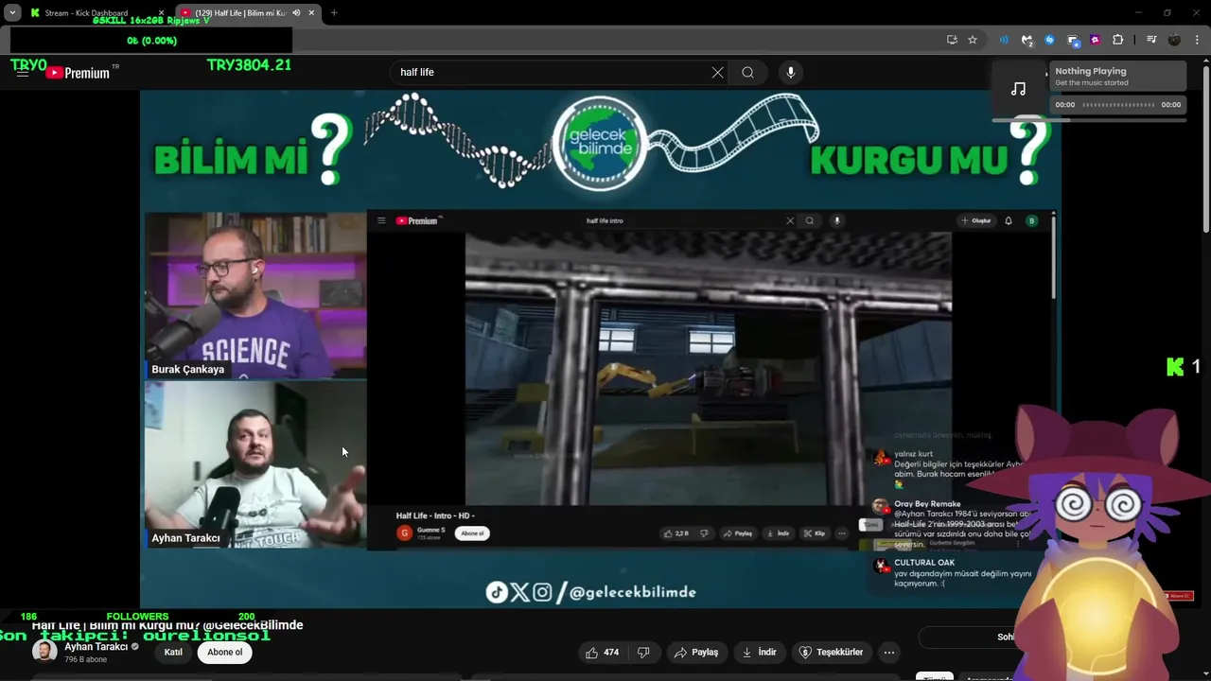Subscribe using the Abone ol button

pos(224,652)
